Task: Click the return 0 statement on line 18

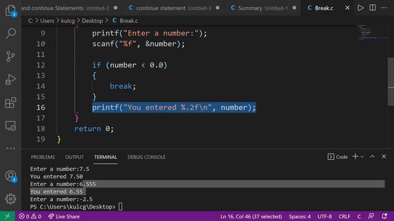Action: [x=94, y=129]
